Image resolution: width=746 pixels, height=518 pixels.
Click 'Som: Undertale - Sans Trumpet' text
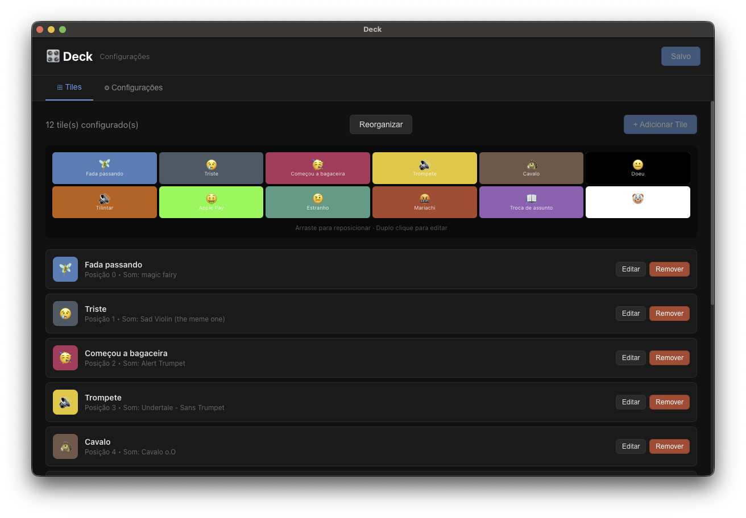pos(173,408)
